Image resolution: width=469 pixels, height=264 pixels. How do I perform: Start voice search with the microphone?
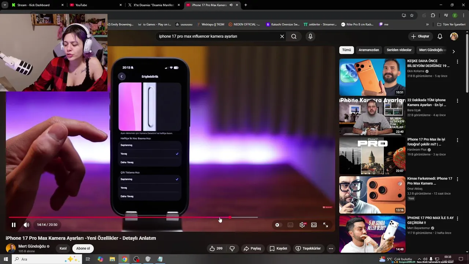tap(310, 36)
